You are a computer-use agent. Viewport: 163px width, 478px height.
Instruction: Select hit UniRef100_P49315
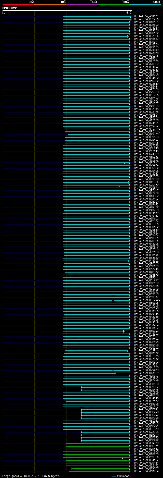pyautogui.click(x=146, y=106)
